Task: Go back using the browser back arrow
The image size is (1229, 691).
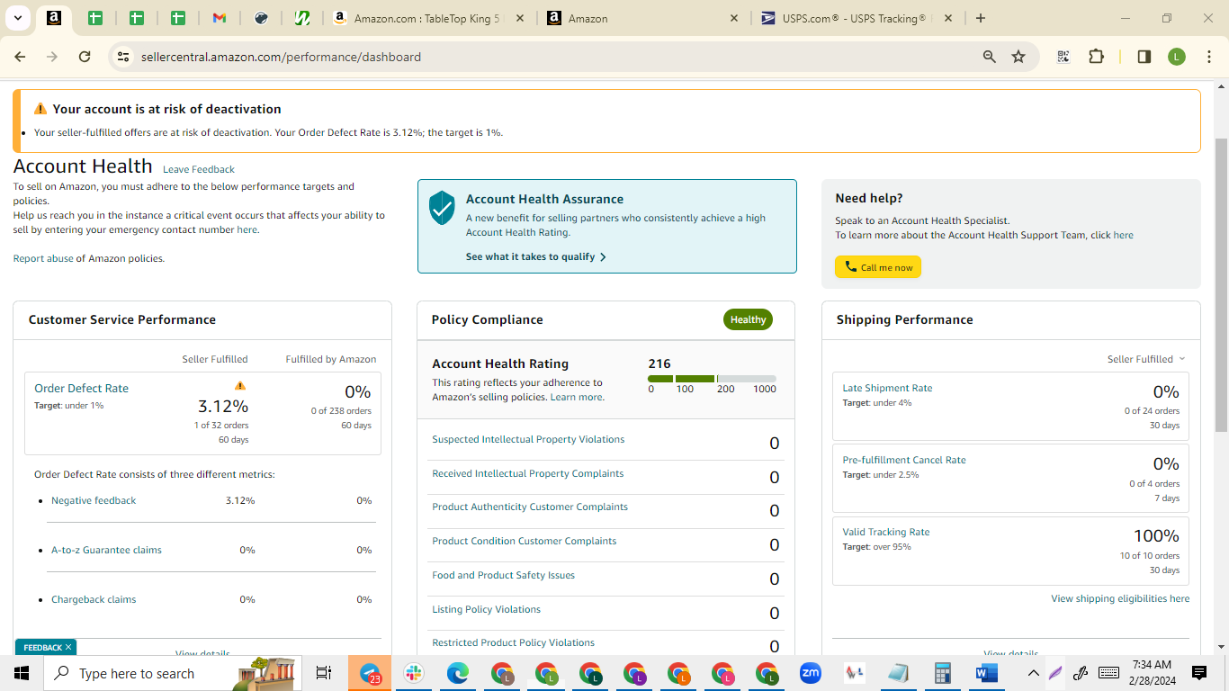Action: 20,57
